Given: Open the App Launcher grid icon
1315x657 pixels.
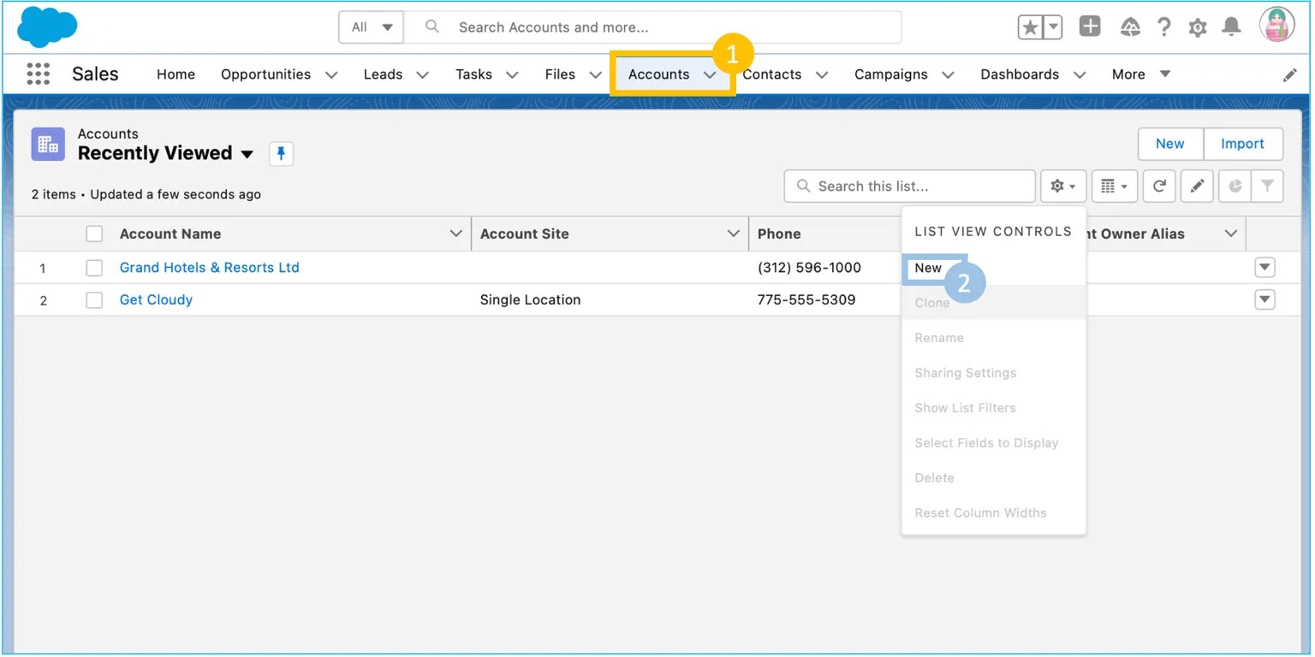Looking at the screenshot, I should click(39, 74).
